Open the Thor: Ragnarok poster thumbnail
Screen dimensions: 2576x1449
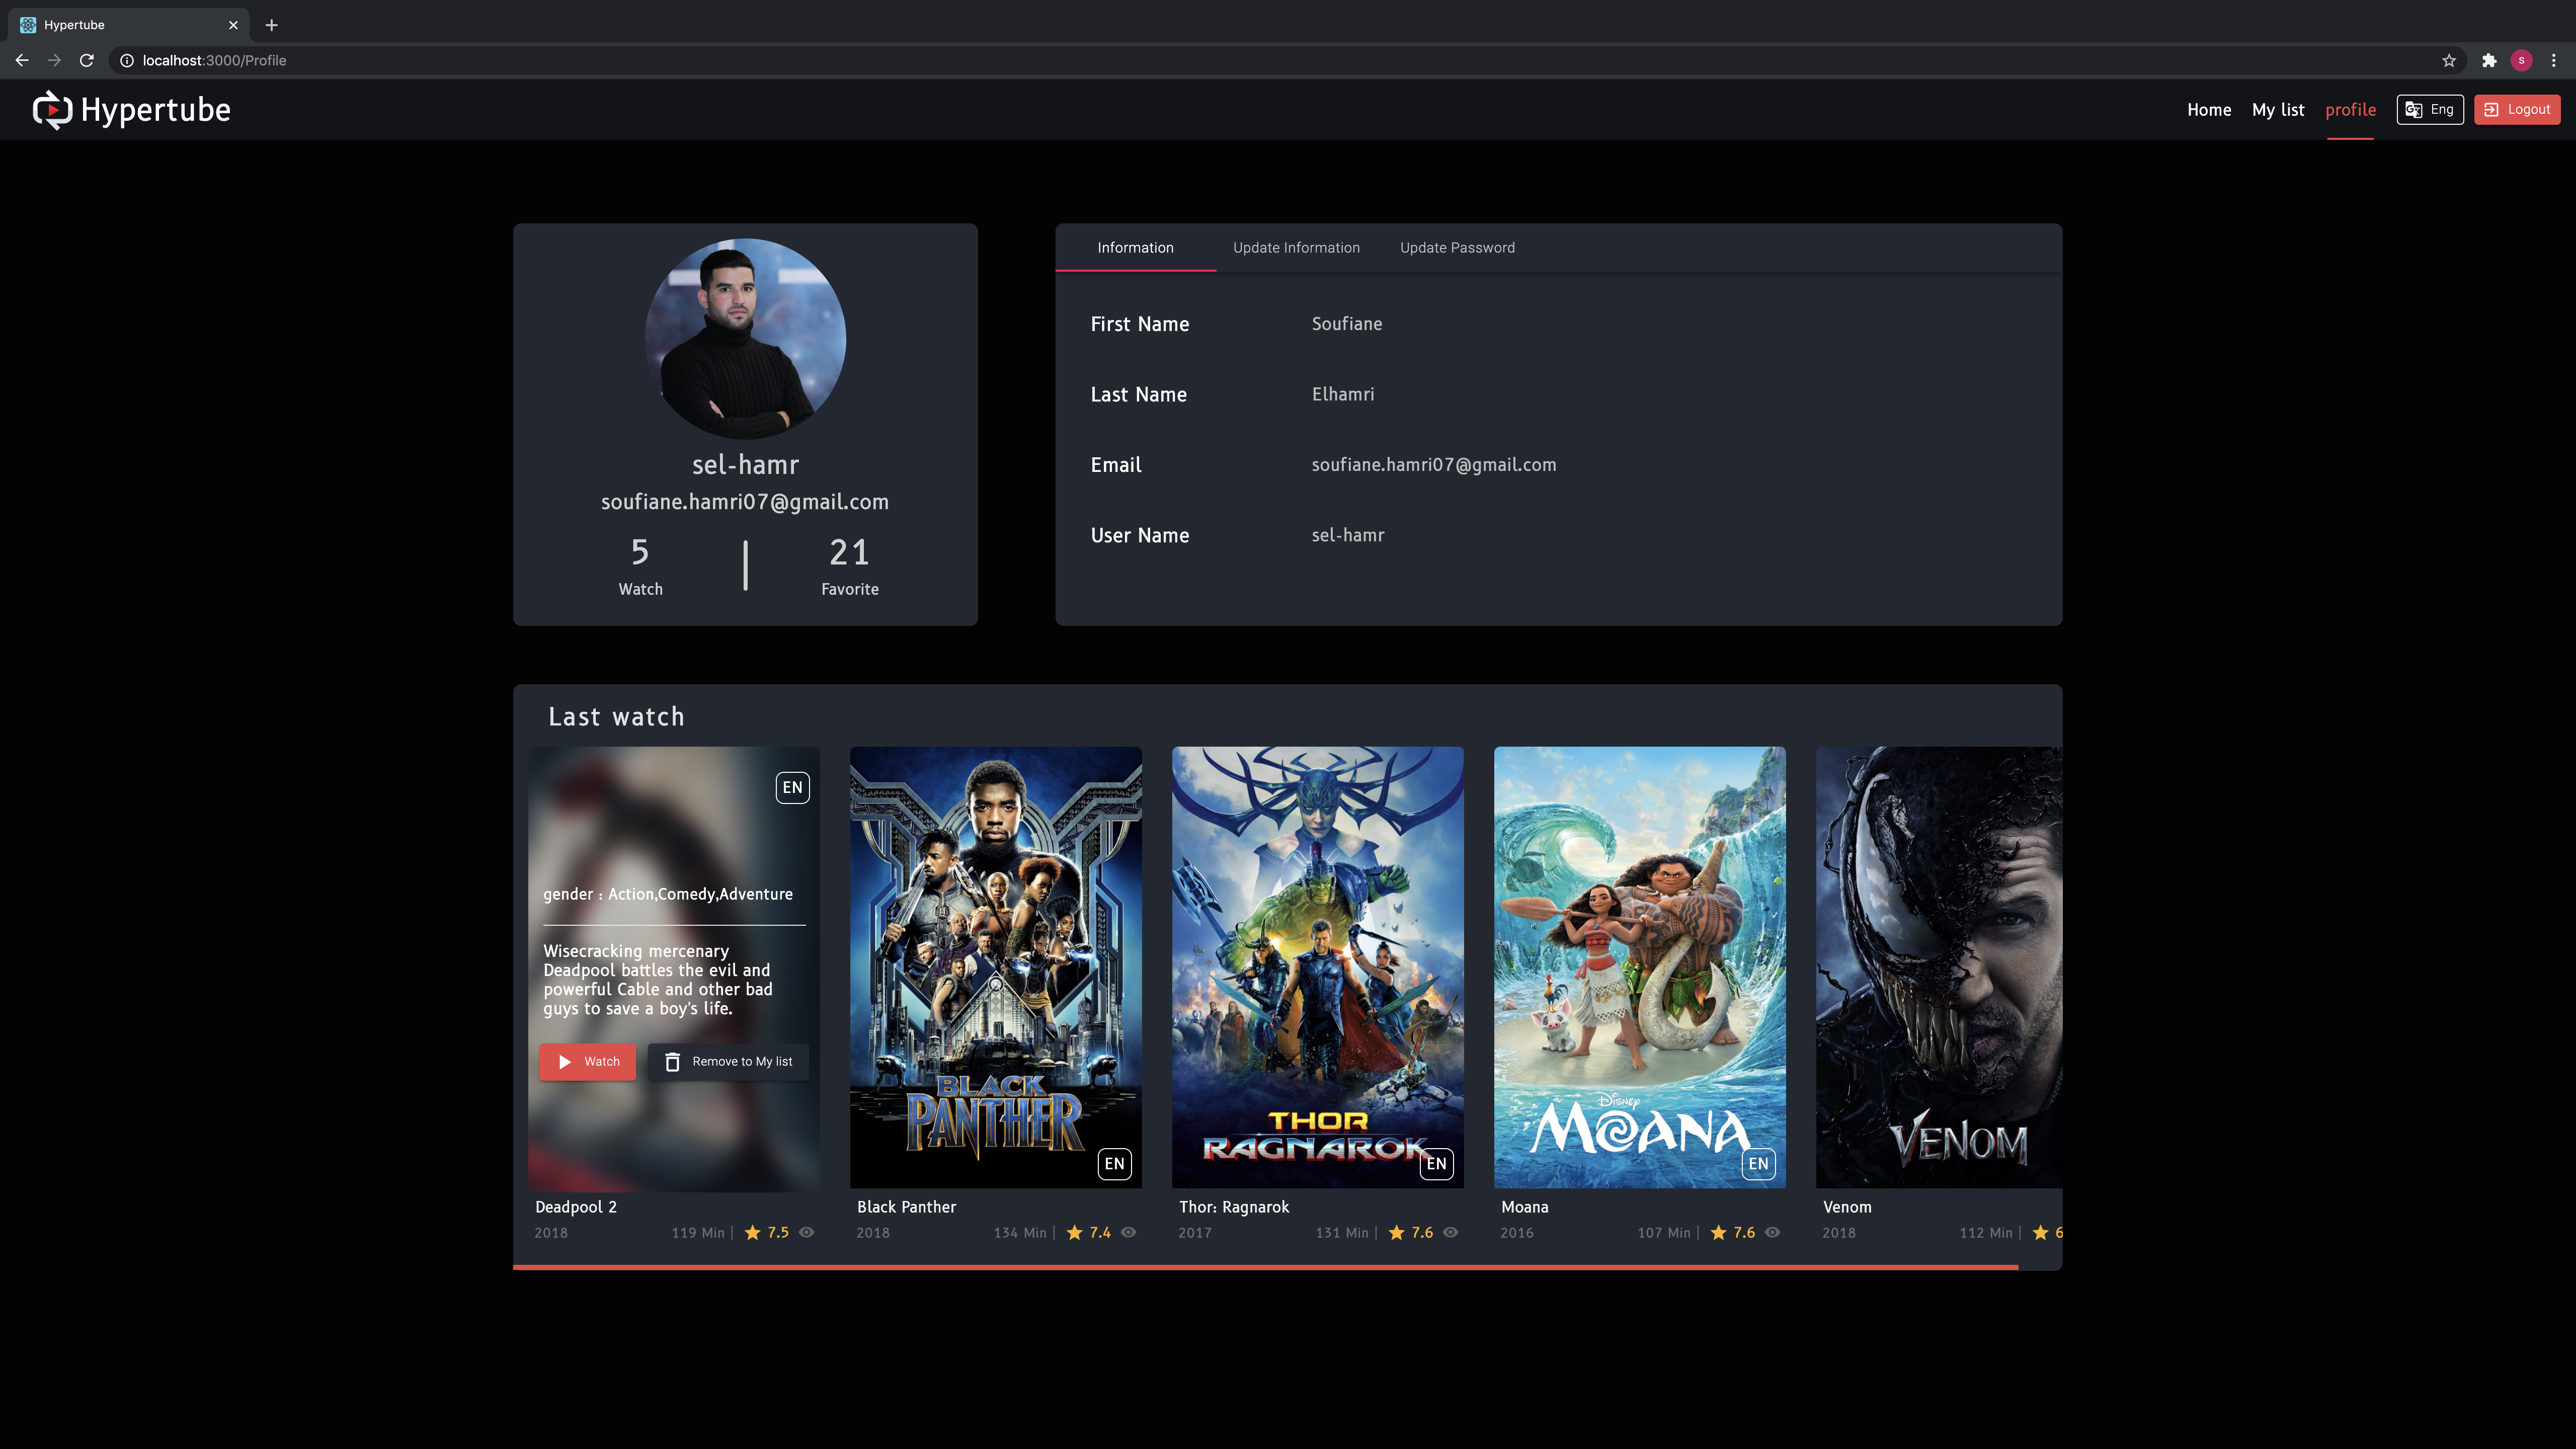[x=1317, y=967]
